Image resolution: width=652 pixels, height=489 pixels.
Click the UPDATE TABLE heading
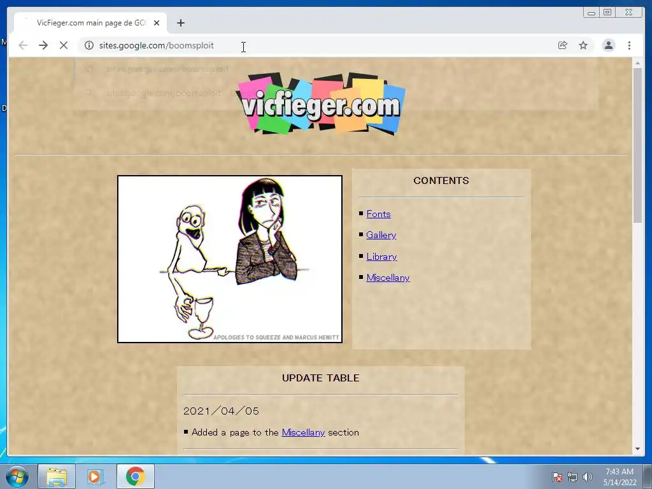(321, 378)
